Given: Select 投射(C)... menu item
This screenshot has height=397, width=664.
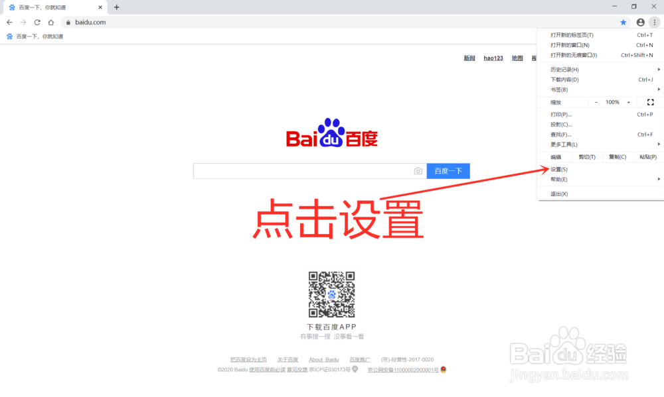Looking at the screenshot, I should [600, 125].
